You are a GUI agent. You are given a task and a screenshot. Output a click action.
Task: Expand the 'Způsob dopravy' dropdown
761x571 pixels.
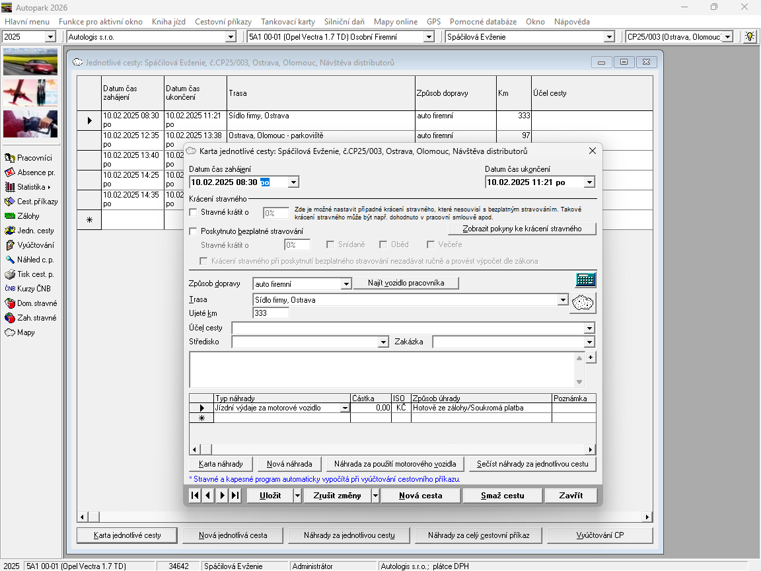pos(345,284)
